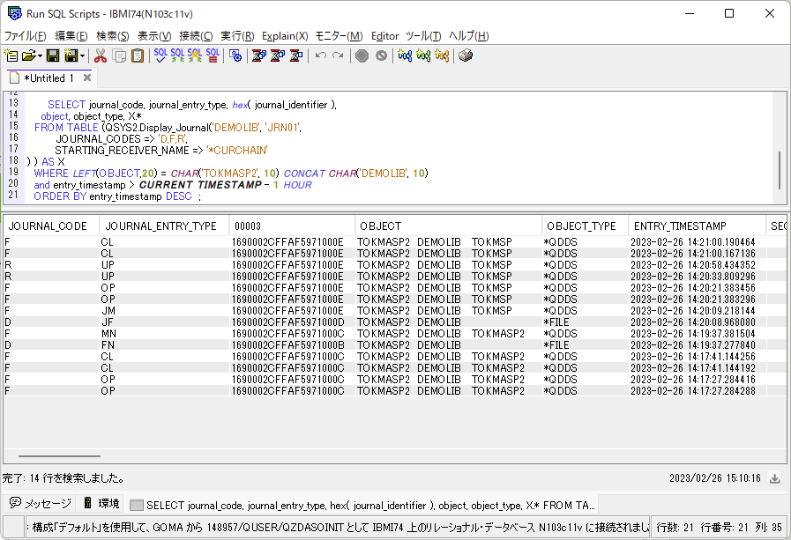Viewport: 791px width, 540px height.
Task: Click the Stop octagon icon
Action: [362, 55]
